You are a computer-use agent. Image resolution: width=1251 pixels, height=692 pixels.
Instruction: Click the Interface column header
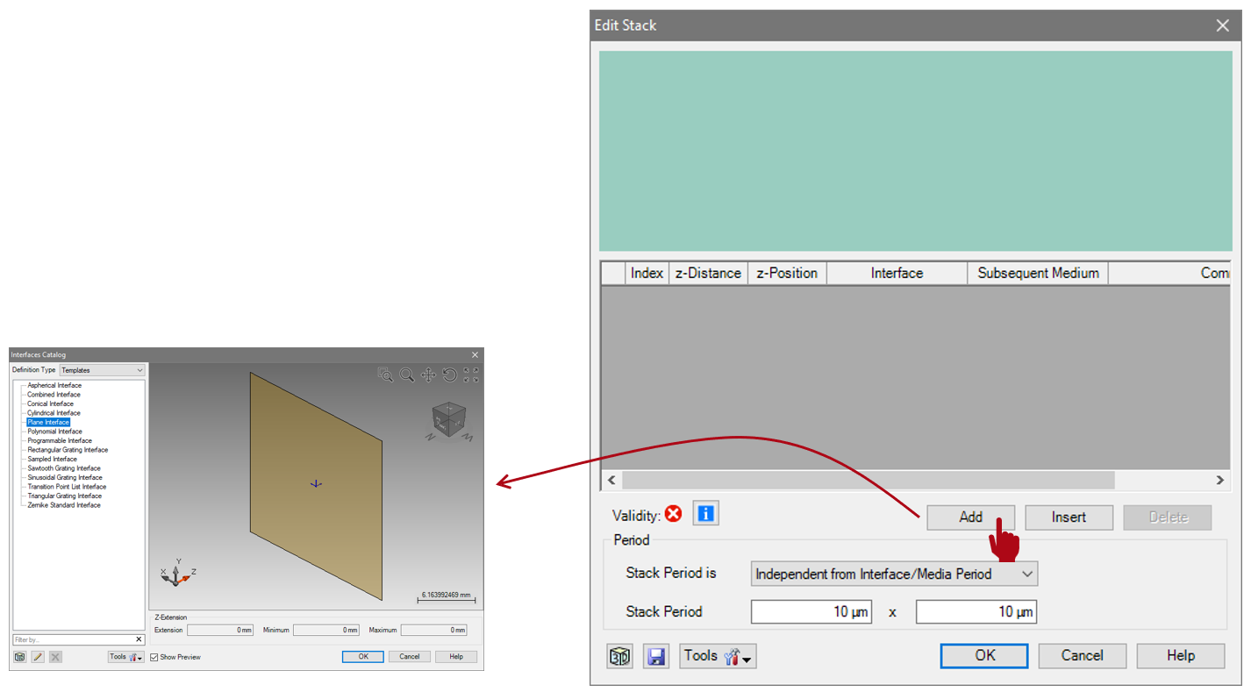[x=897, y=273]
